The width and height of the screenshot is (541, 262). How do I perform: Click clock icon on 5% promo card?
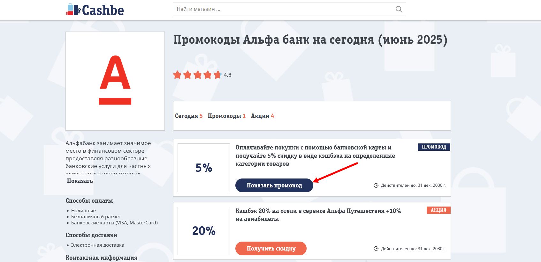click(x=376, y=186)
